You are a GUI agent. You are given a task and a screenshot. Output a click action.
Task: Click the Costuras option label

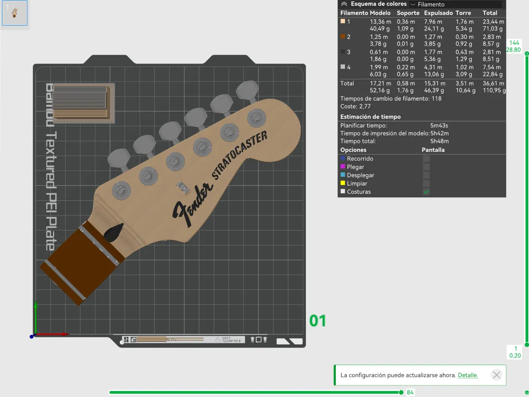(359, 192)
